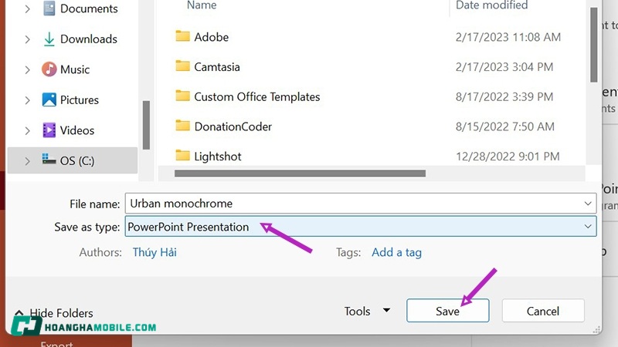Open the File name history dropdown arrow
618x347 pixels.
589,204
